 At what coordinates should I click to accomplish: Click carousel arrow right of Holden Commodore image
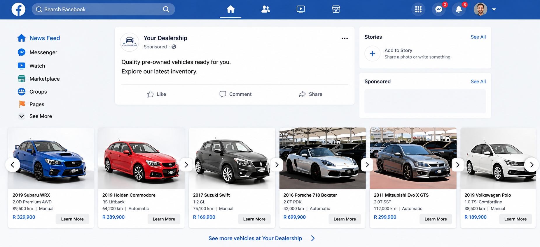[x=186, y=165]
